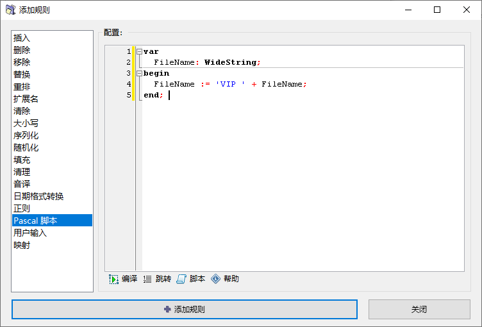Click the 帮助 label in editor toolbar
482x327 pixels.
click(x=231, y=279)
